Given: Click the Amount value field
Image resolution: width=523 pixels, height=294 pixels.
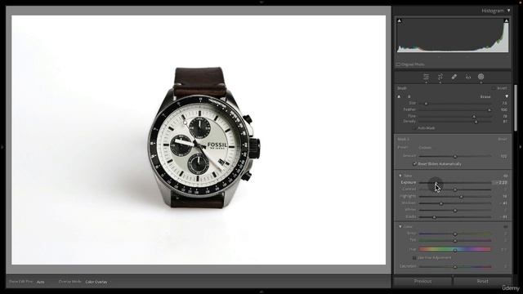Looking at the screenshot, I should tap(503, 156).
